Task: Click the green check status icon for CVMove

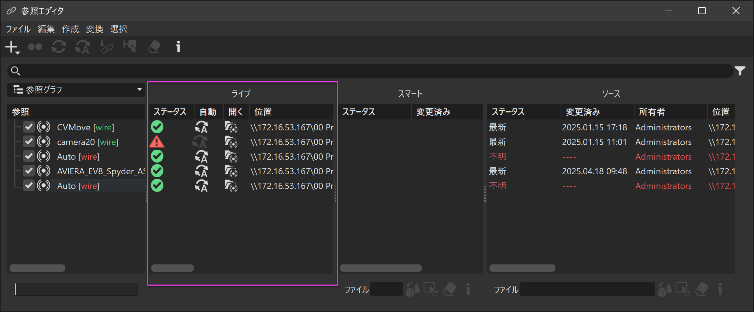Action: pyautogui.click(x=157, y=127)
